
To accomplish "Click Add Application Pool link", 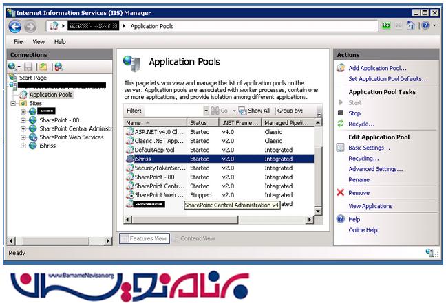I will pyautogui.click(x=377, y=68).
